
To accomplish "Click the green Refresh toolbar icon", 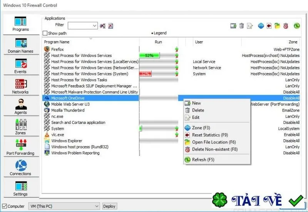I will (296, 26).
